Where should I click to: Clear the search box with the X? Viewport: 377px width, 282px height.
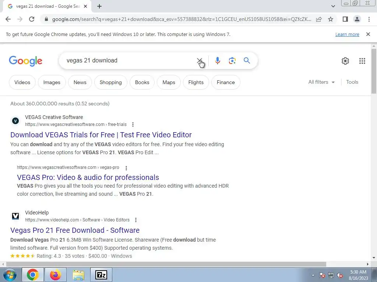coord(199,61)
